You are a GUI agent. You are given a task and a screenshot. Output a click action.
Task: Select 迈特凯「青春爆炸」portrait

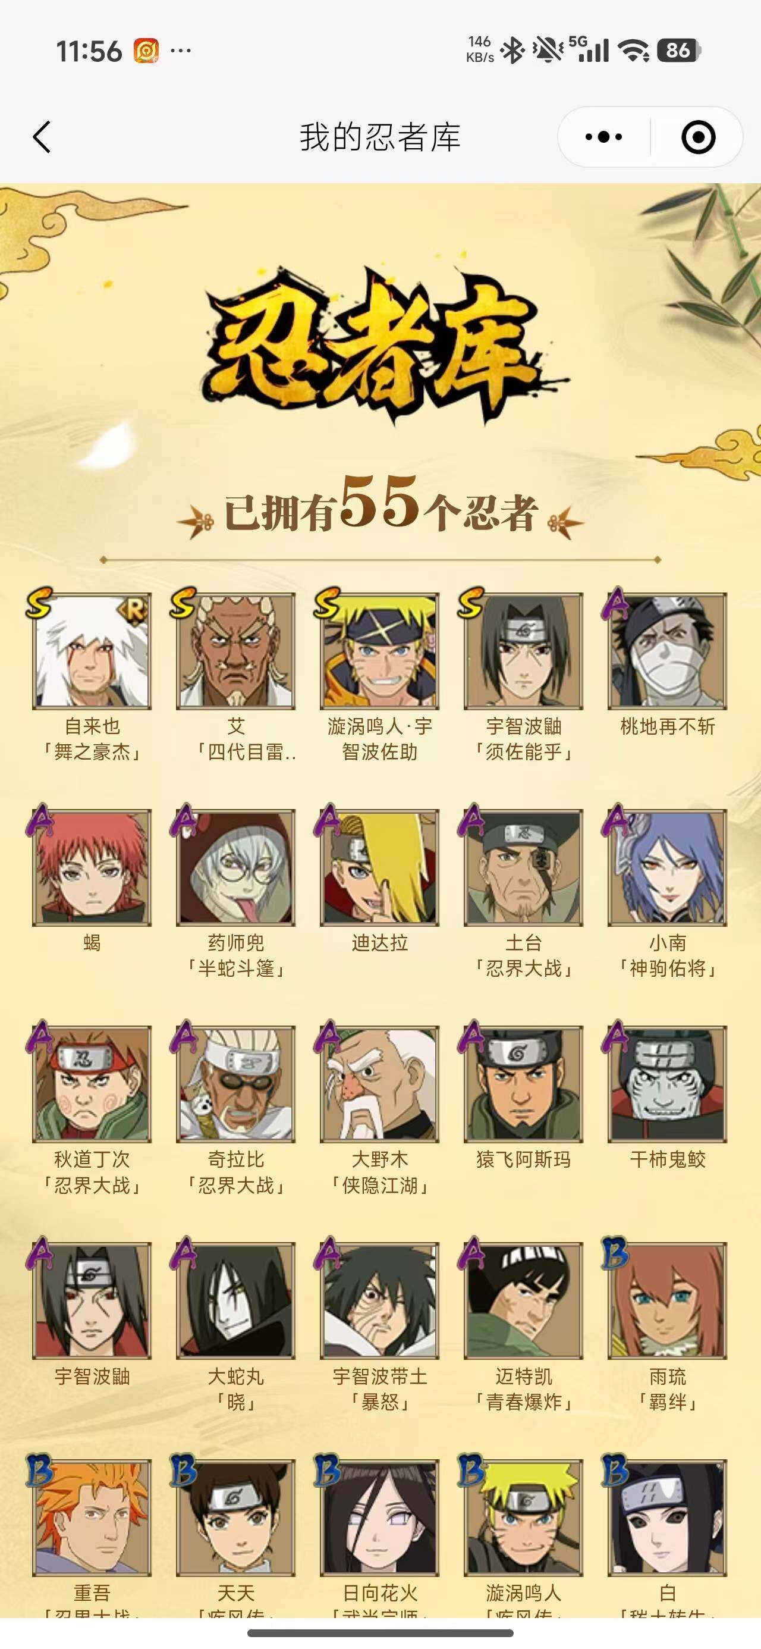click(x=524, y=1301)
